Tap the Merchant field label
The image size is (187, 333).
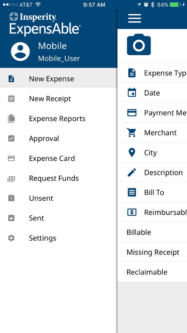point(160,133)
